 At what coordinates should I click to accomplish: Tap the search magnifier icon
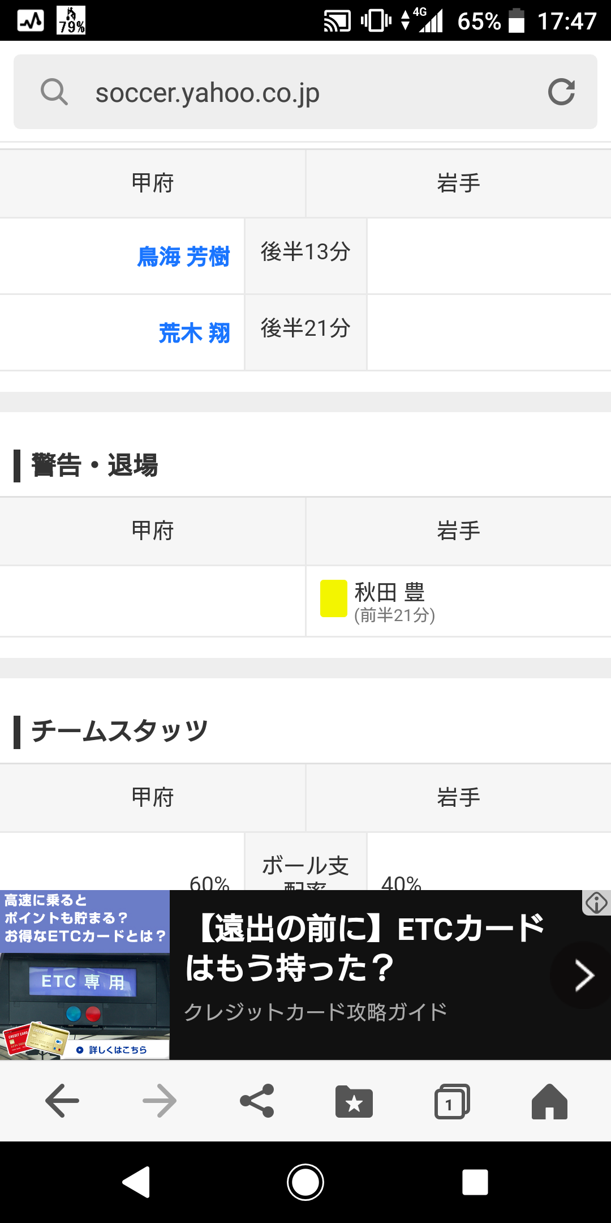[54, 92]
